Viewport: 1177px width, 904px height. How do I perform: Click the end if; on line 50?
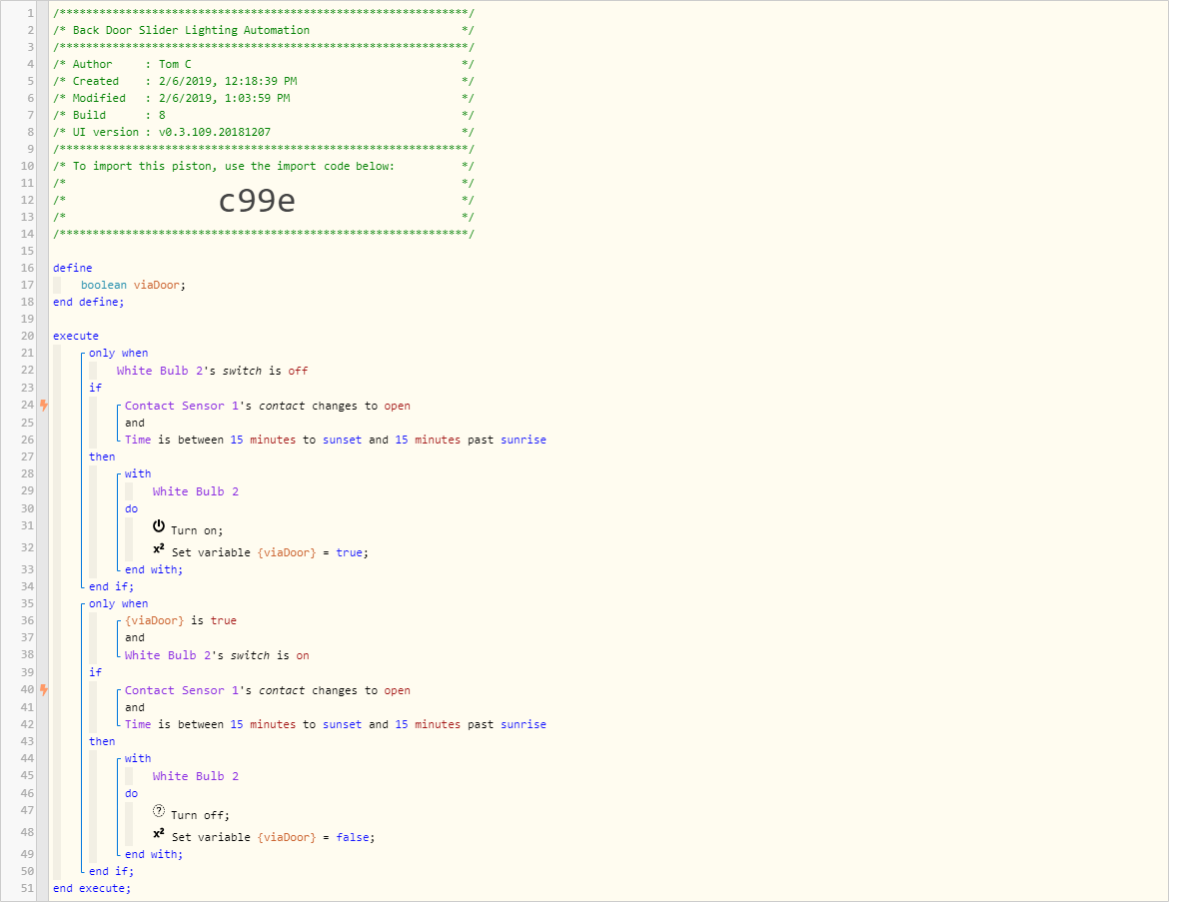(111, 871)
